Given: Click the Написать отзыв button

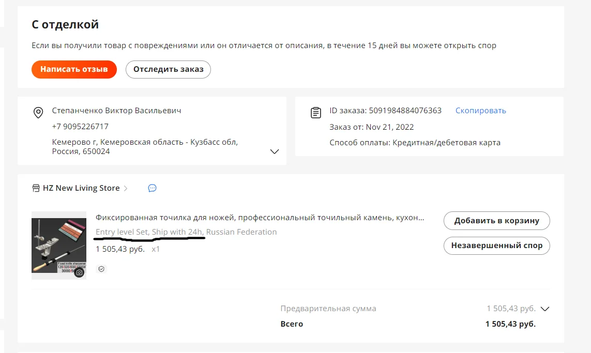Looking at the screenshot, I should [74, 69].
